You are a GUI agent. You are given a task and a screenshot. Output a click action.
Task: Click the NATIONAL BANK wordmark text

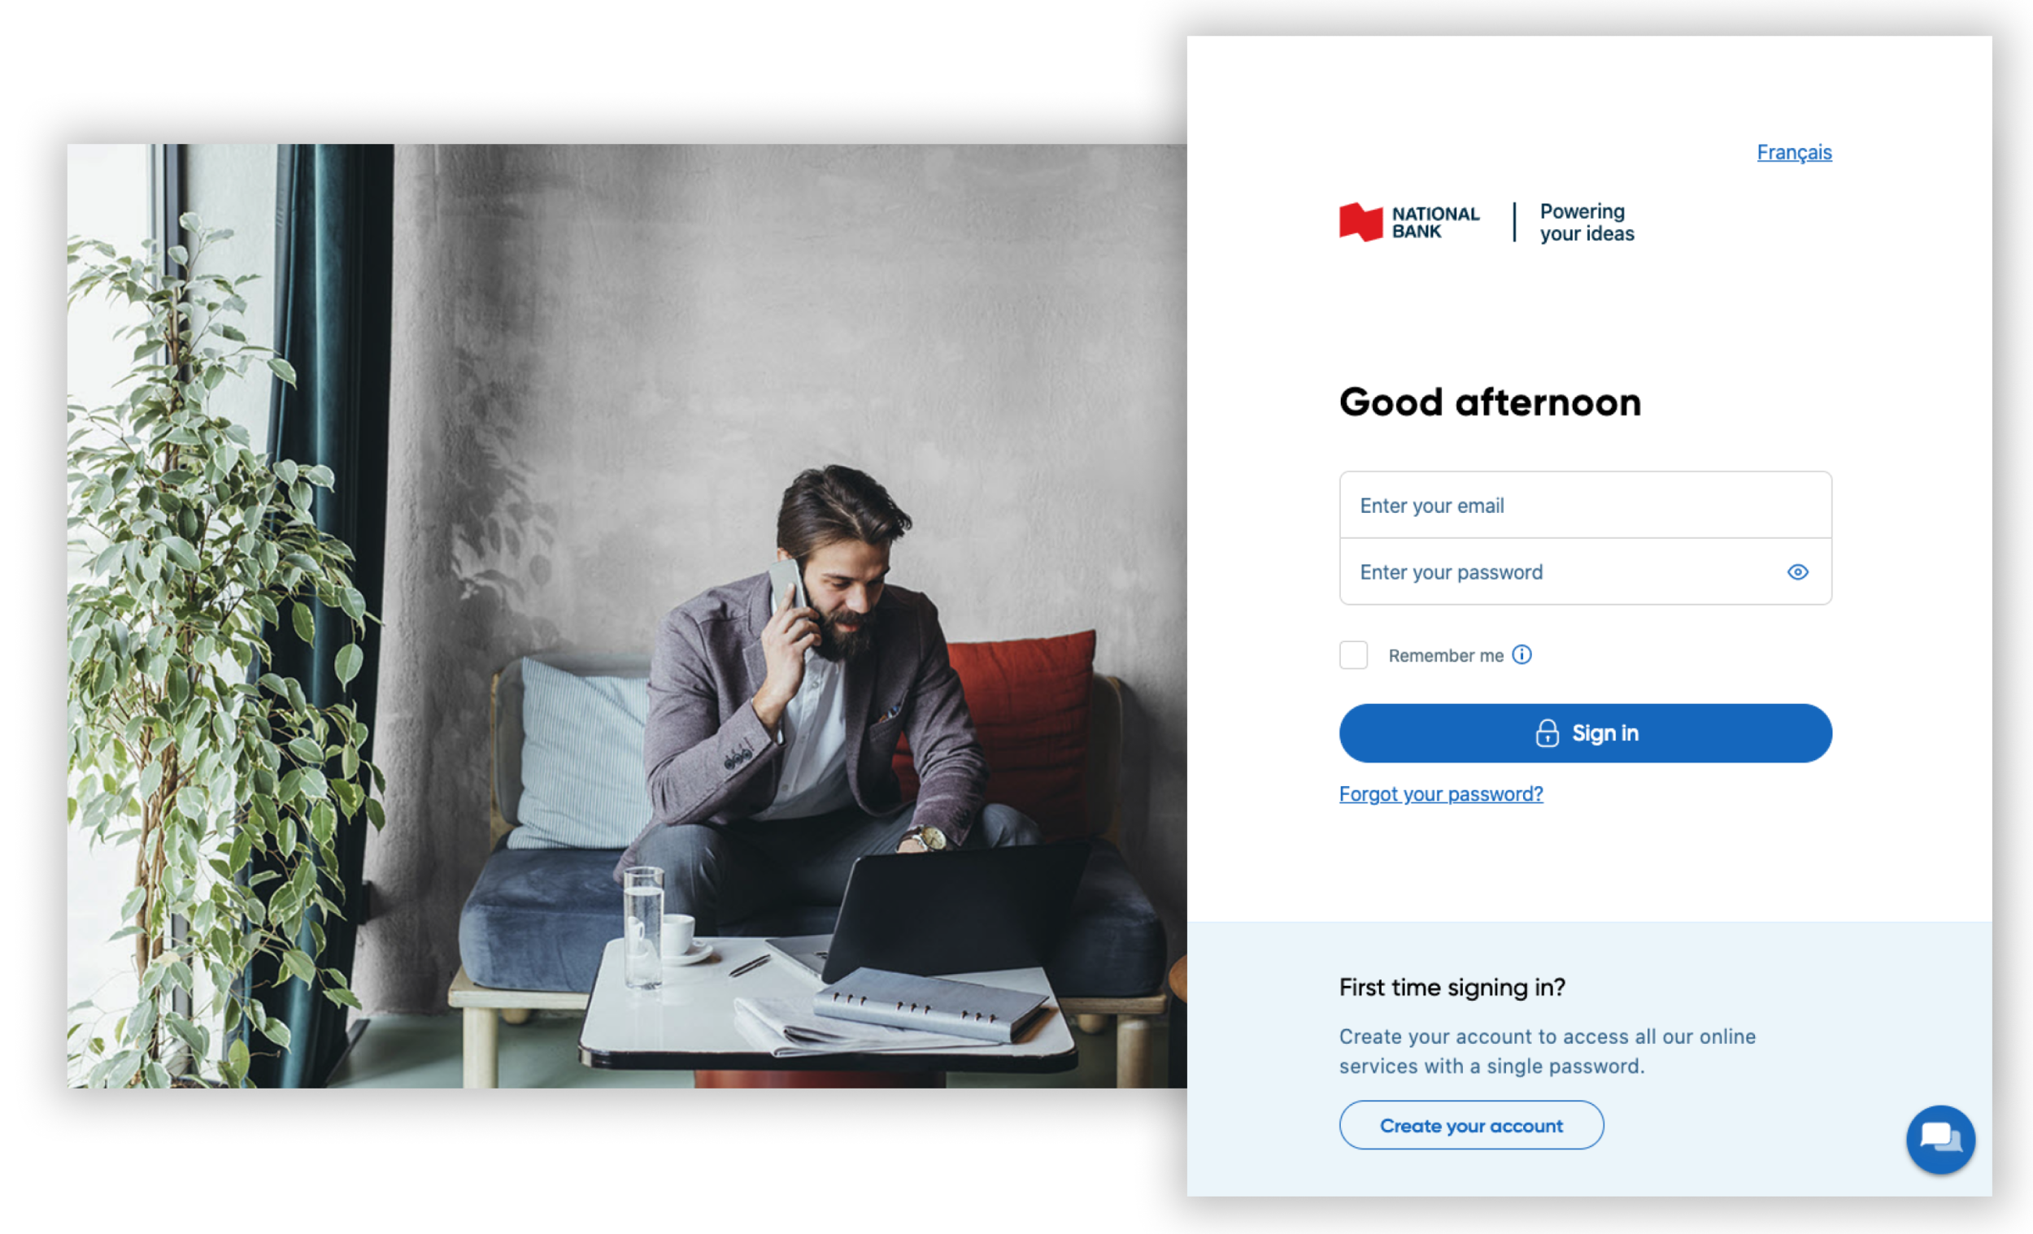coord(1435,223)
